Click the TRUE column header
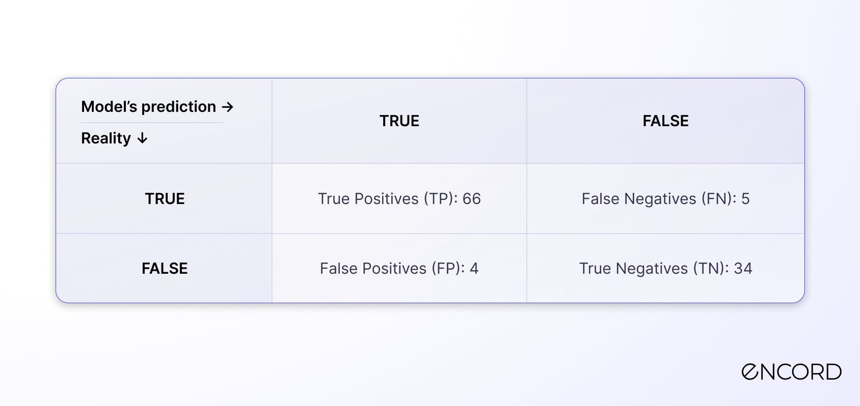860x406 pixels. point(399,121)
